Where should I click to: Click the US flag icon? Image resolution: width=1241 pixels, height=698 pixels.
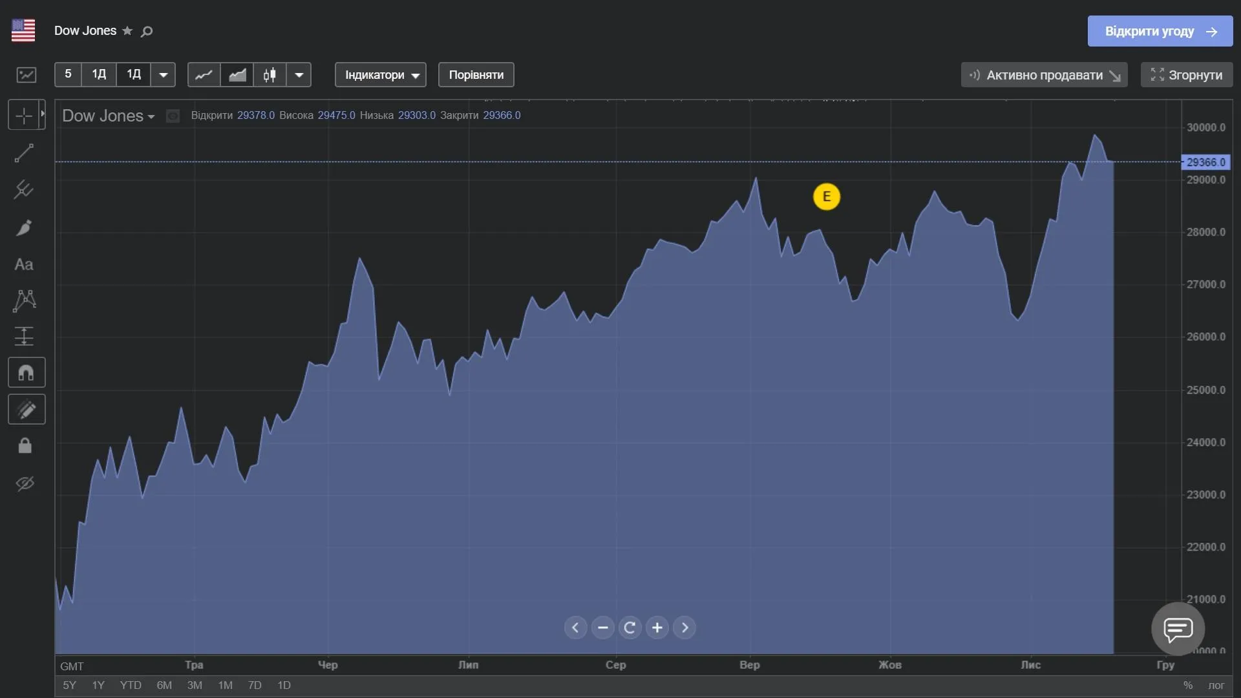tap(23, 30)
